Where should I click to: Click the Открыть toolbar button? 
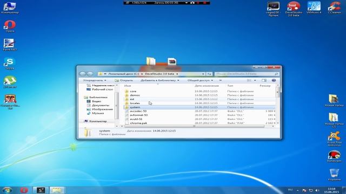click(x=124, y=80)
